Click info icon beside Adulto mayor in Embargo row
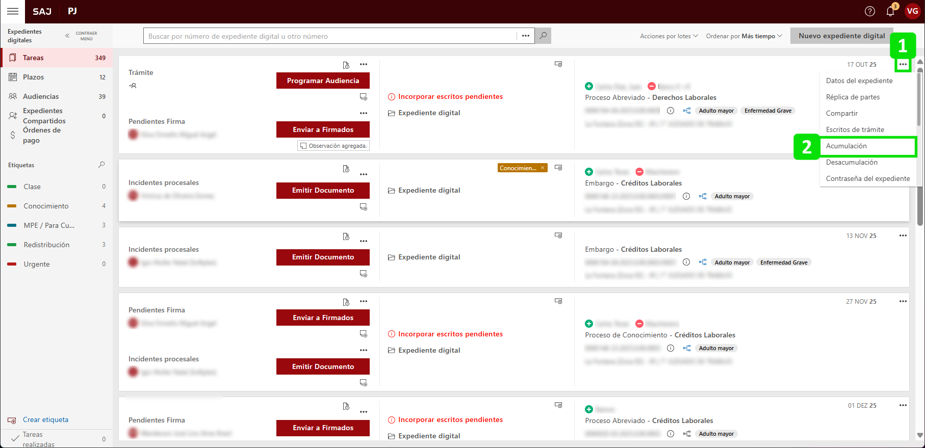The height and width of the screenshot is (448, 925). coord(686,196)
